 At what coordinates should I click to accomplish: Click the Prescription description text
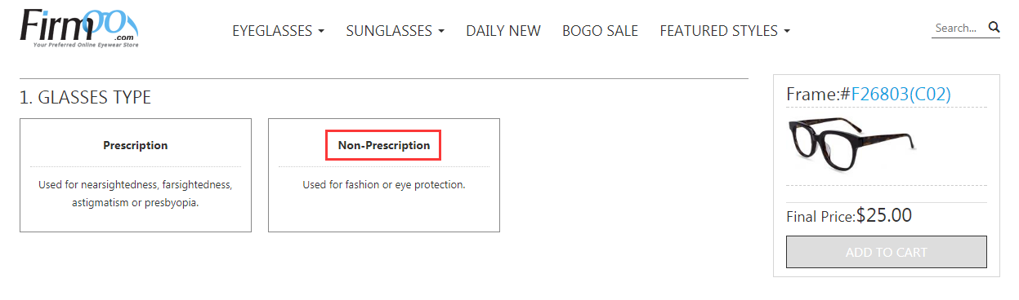136,193
